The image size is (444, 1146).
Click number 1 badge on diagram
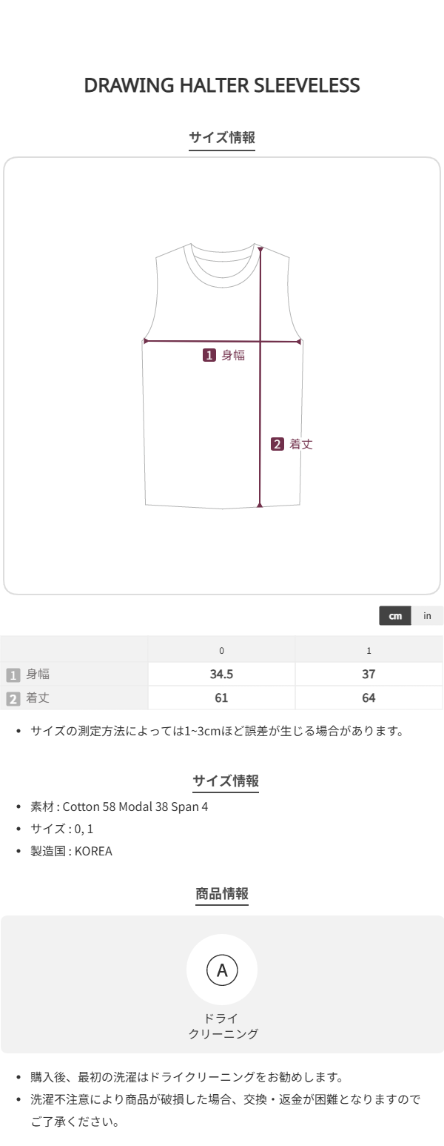(x=209, y=355)
